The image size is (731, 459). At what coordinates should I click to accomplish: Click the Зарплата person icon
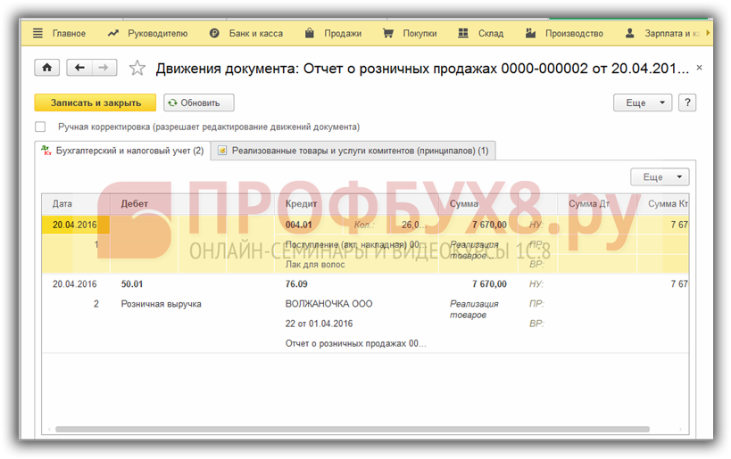tap(630, 33)
